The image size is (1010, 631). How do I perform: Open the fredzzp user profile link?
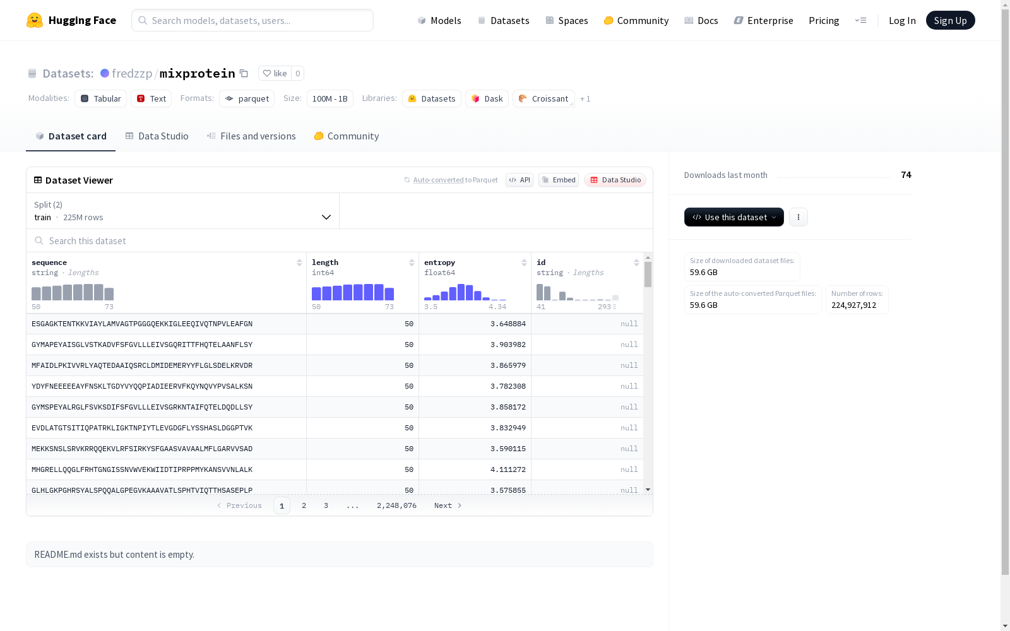click(x=132, y=73)
